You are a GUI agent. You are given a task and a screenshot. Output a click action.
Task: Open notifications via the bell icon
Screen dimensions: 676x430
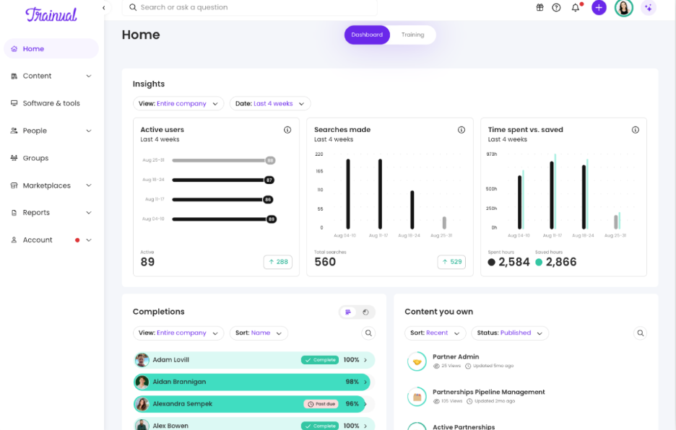pos(576,7)
